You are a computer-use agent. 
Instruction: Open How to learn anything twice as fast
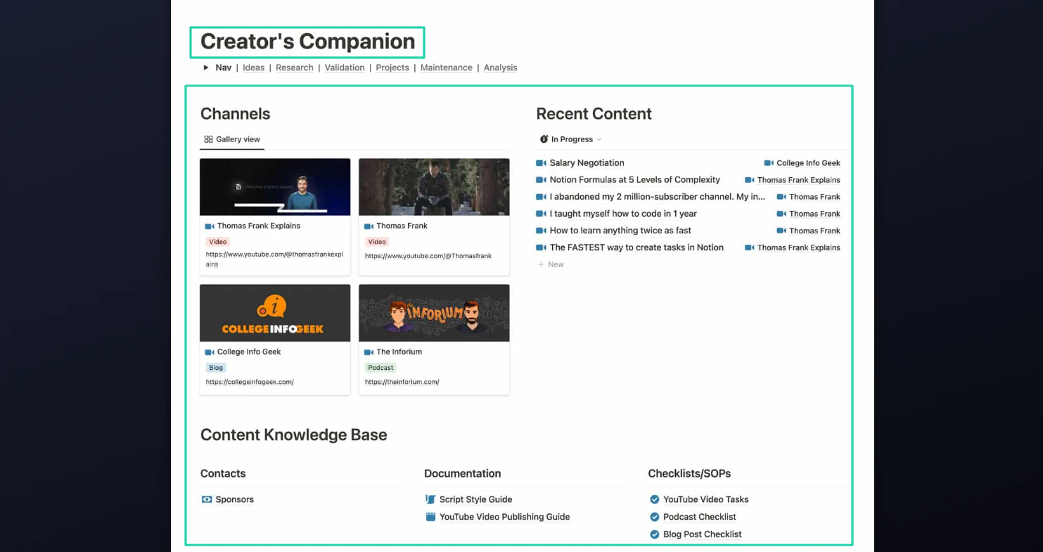(x=620, y=231)
